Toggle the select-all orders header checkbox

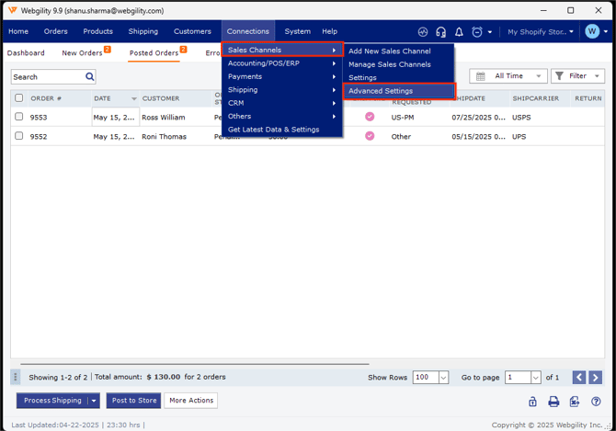coord(19,97)
